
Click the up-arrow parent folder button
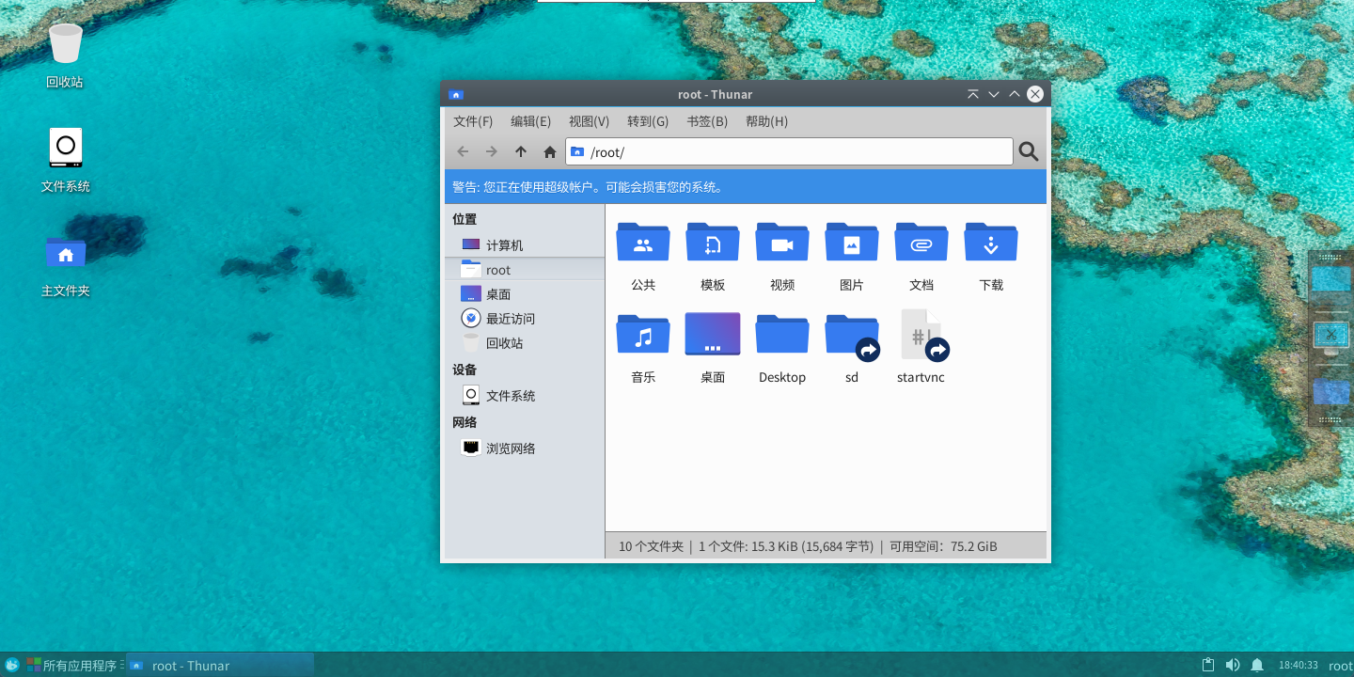point(521,151)
